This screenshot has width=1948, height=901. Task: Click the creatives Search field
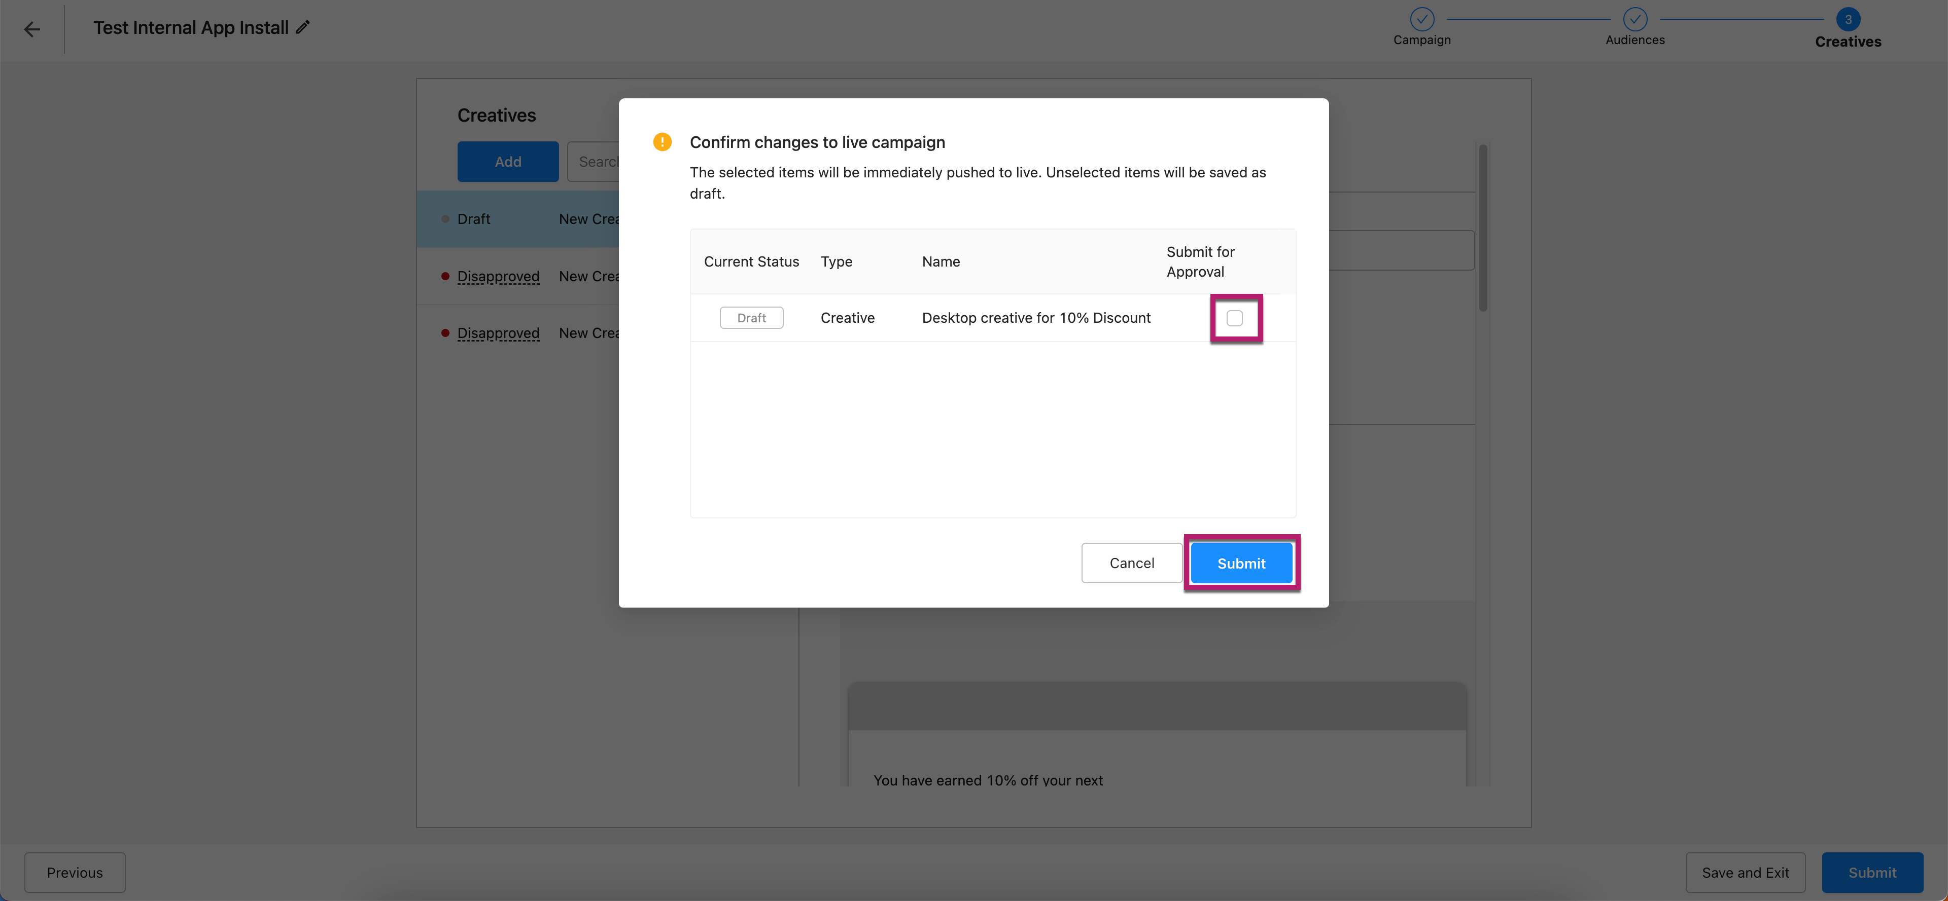594,162
